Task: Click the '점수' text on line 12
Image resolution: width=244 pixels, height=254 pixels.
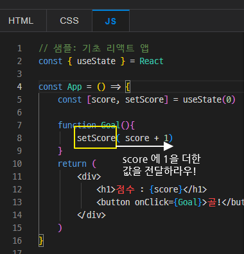Action: coord(125,189)
